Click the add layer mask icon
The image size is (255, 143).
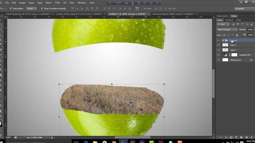(231, 137)
